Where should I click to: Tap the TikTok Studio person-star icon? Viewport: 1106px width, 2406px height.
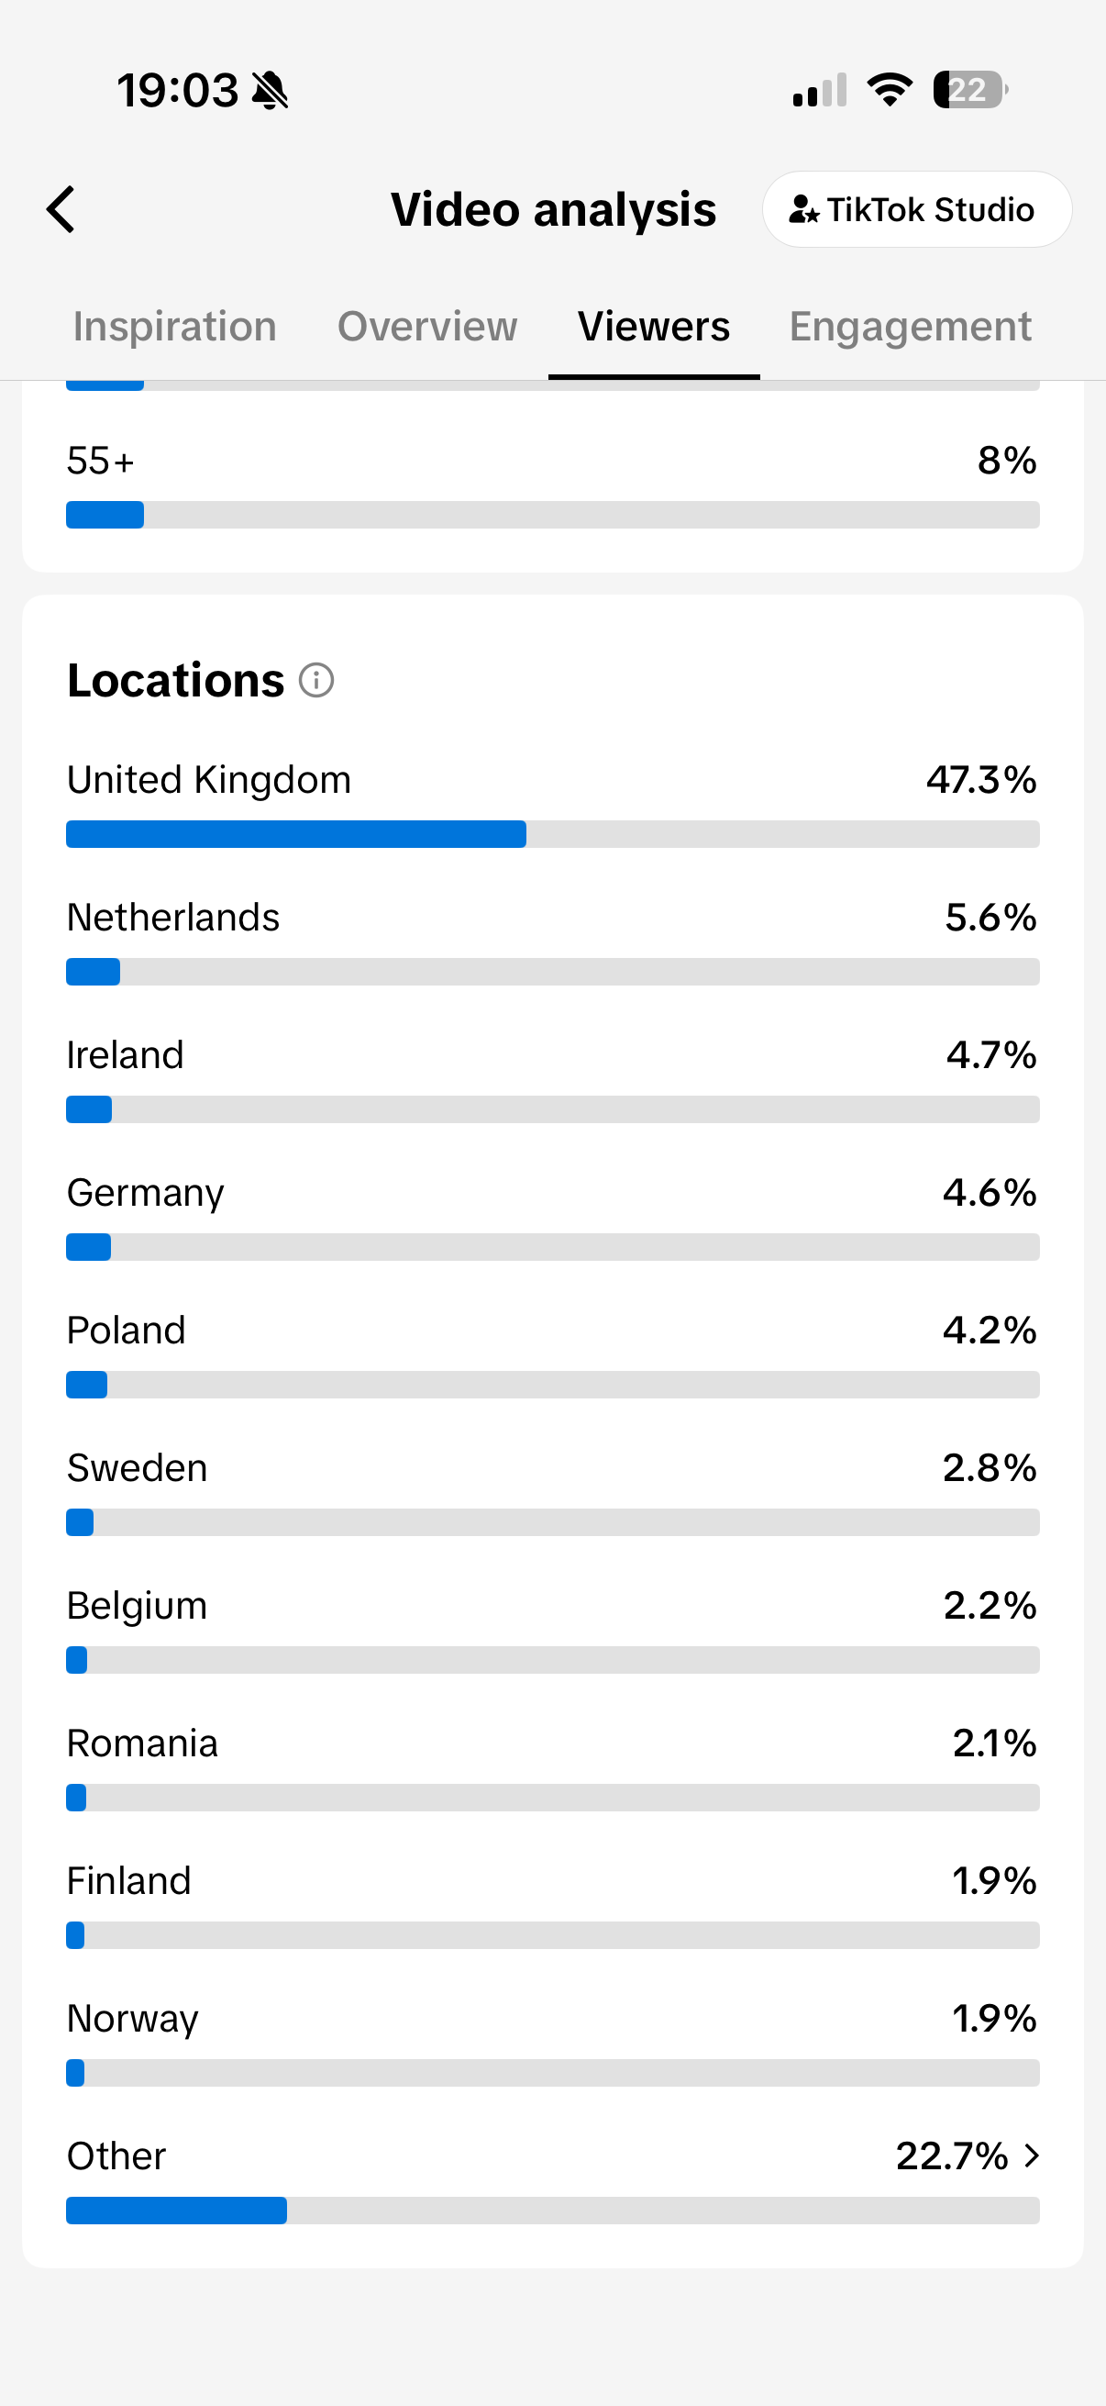point(803,209)
